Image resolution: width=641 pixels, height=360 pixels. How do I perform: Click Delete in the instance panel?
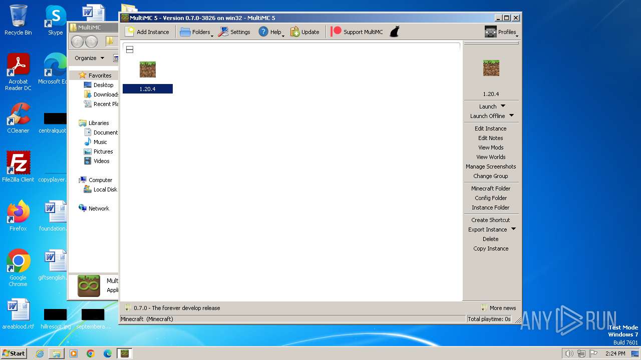tap(491, 239)
